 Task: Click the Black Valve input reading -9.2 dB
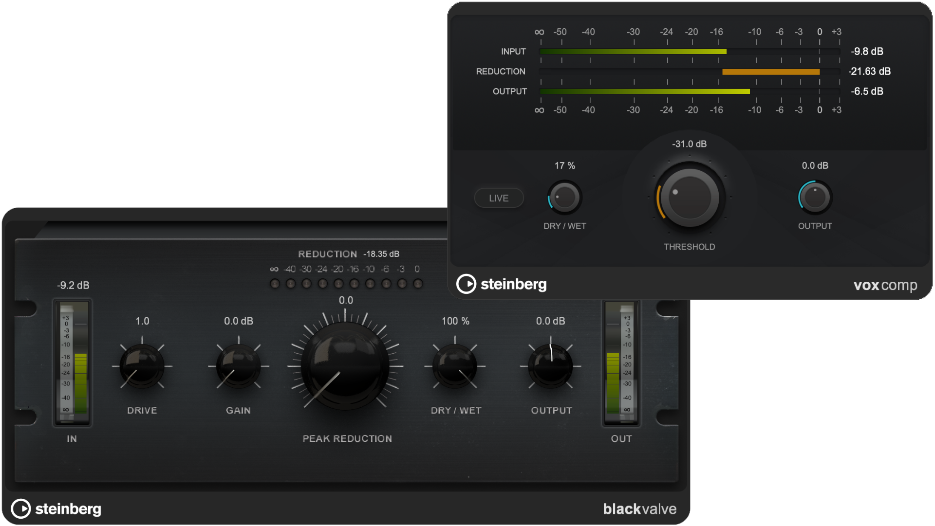(73, 285)
